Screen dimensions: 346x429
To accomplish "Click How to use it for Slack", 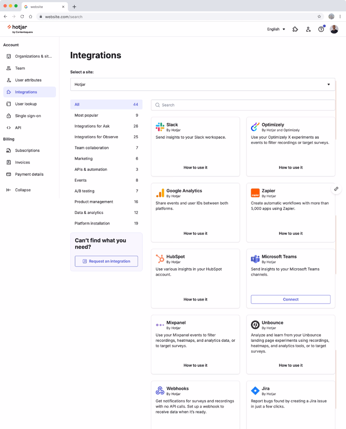I will tap(195, 167).
